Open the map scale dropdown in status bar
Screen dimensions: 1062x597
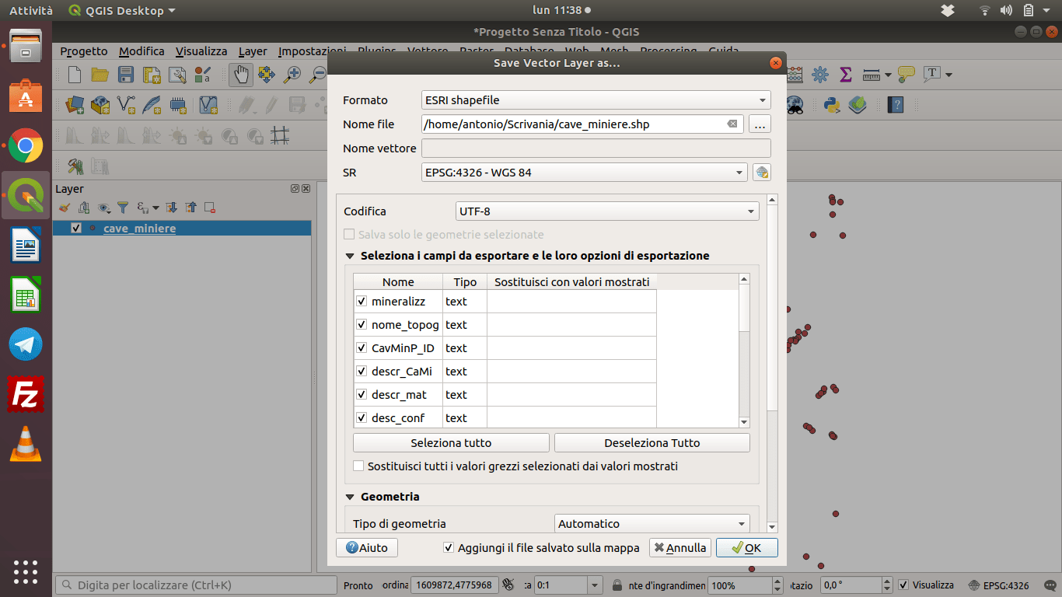click(x=595, y=585)
